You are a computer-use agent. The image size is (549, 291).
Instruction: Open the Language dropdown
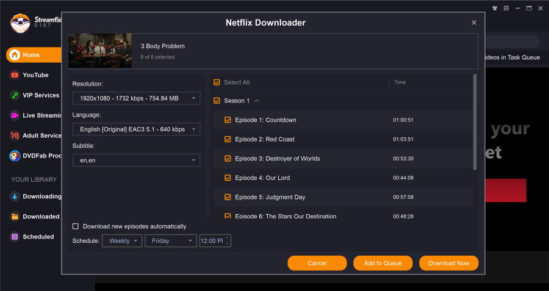pyautogui.click(x=136, y=129)
